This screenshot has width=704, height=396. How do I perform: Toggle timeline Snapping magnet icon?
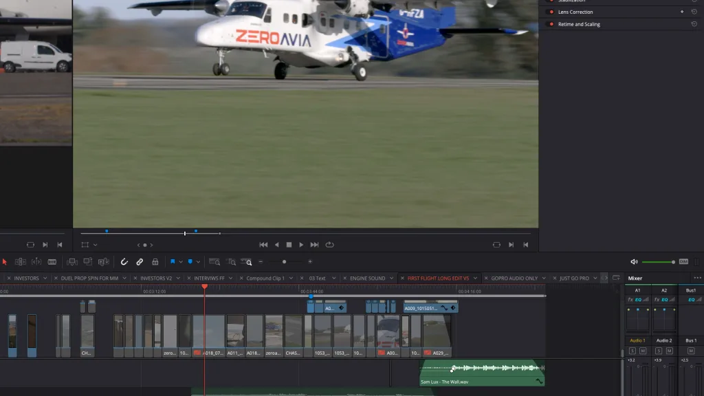coord(124,262)
